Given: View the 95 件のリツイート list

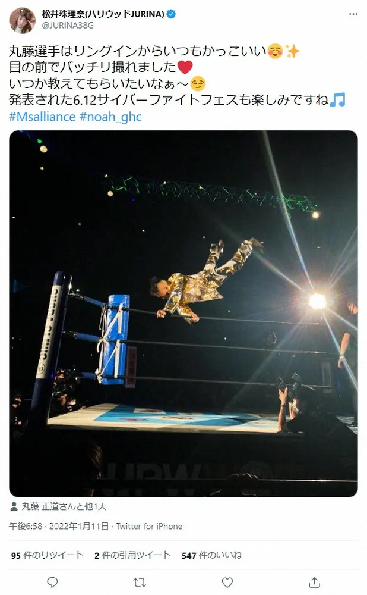Looking at the screenshot, I should [47, 555].
